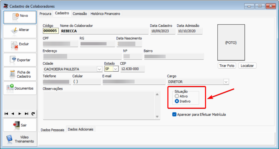279x149 pixels.
Task: Click the Telefone input field
Action: [x=57, y=82]
